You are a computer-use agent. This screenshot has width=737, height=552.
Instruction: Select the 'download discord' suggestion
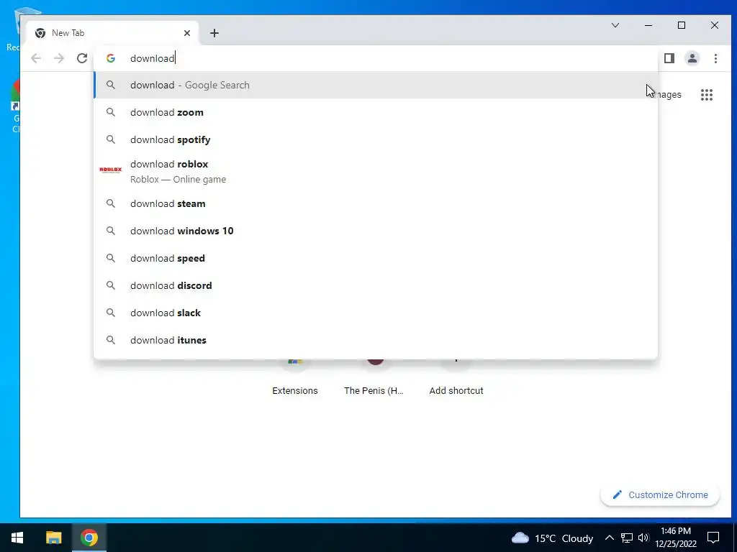click(x=376, y=285)
